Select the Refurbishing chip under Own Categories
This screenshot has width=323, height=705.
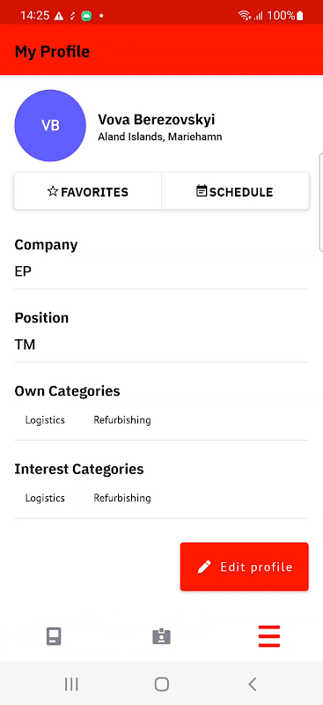tap(122, 420)
